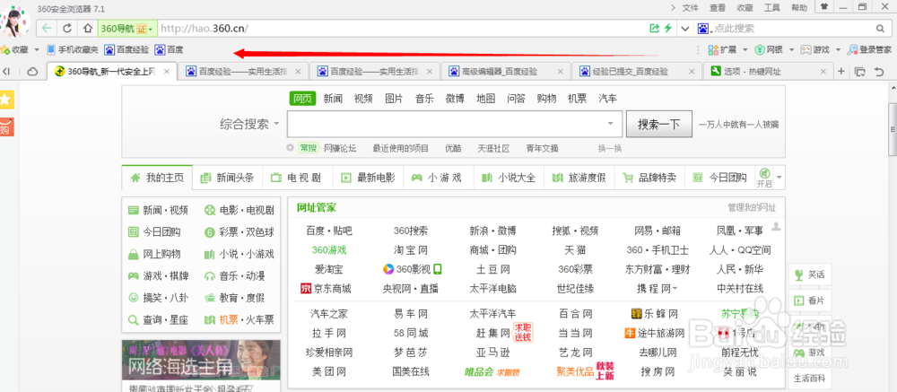Click the magnifier icon in the search box

tap(880, 28)
